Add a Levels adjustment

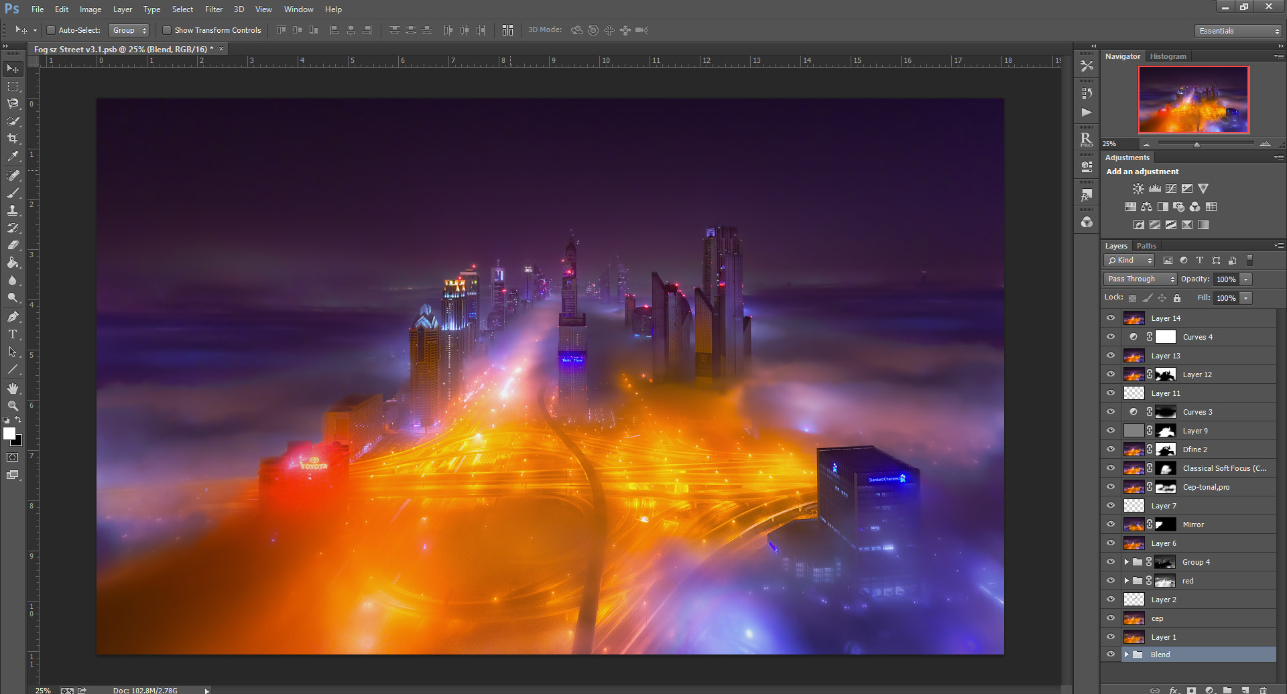(x=1154, y=189)
